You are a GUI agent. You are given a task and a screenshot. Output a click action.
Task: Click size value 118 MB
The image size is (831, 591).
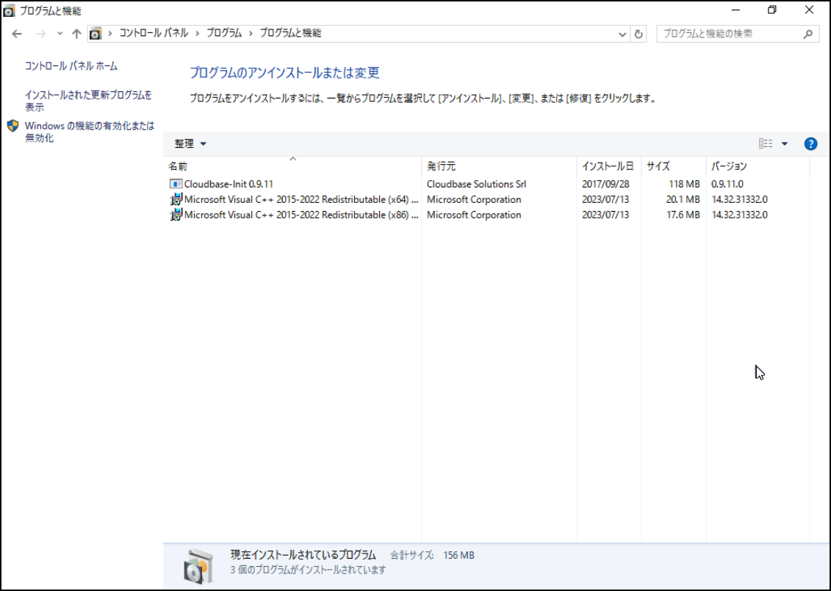click(x=684, y=184)
